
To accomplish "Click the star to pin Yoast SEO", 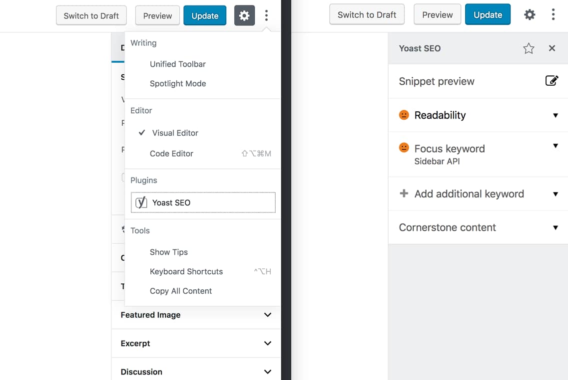I will [x=529, y=48].
